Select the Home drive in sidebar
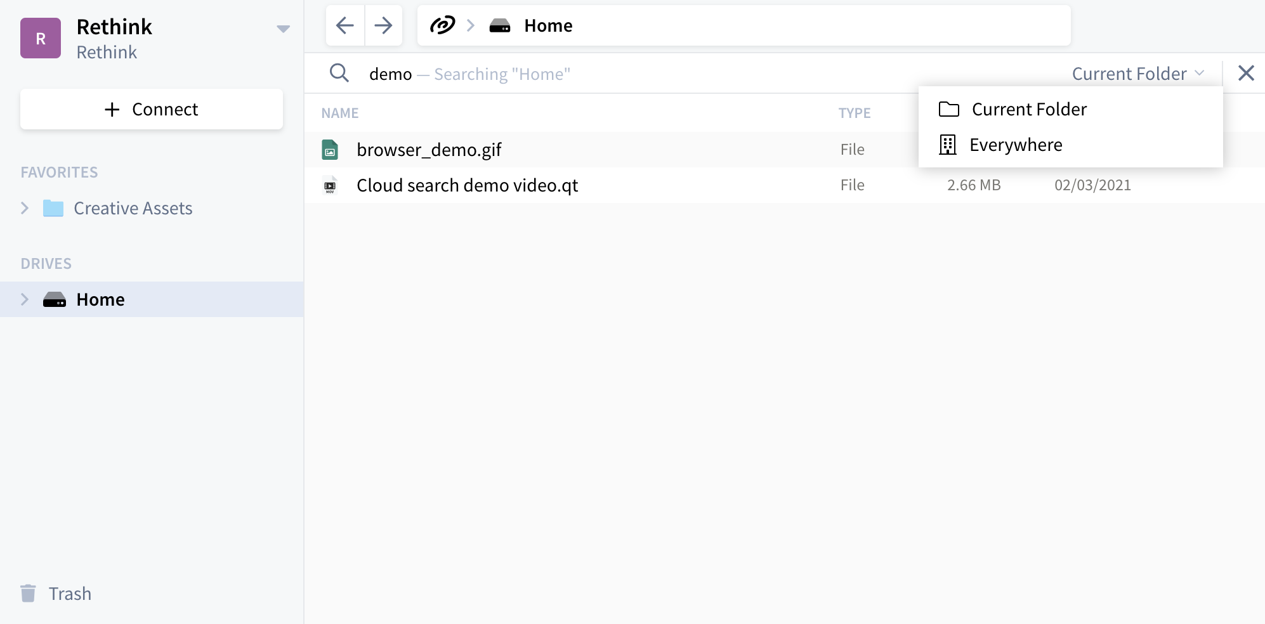1265x624 pixels. point(152,299)
